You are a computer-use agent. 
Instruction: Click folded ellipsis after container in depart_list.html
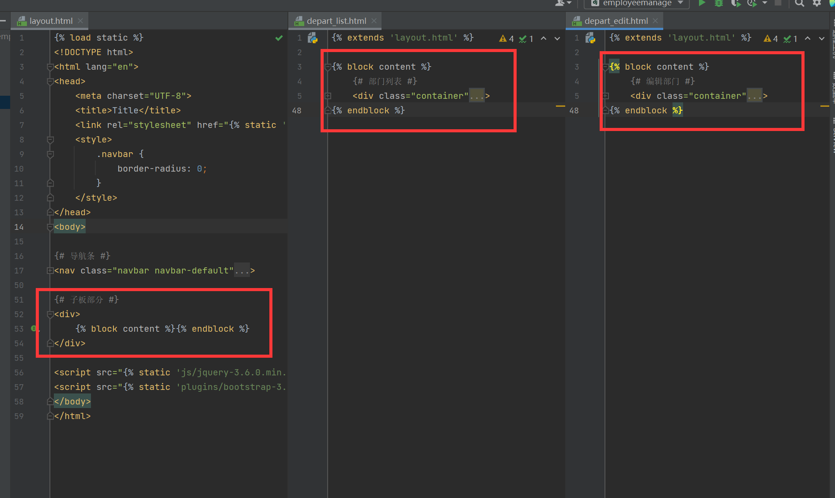tap(477, 96)
